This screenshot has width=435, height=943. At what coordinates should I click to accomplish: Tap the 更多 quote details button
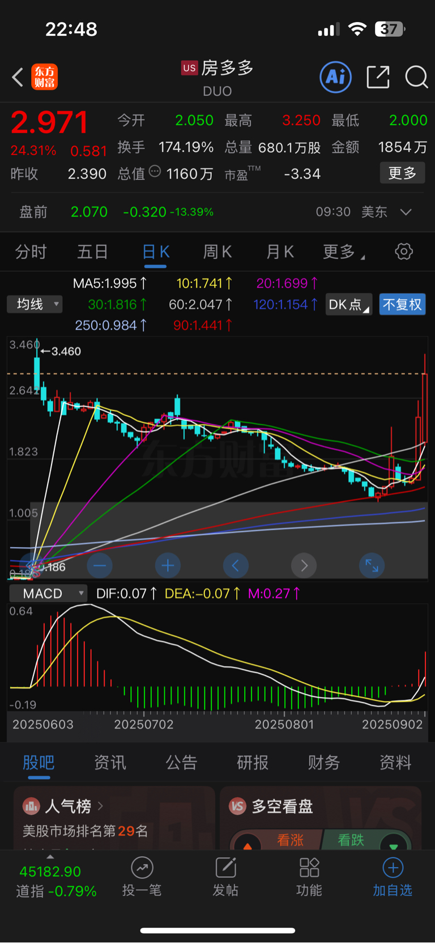click(x=402, y=173)
